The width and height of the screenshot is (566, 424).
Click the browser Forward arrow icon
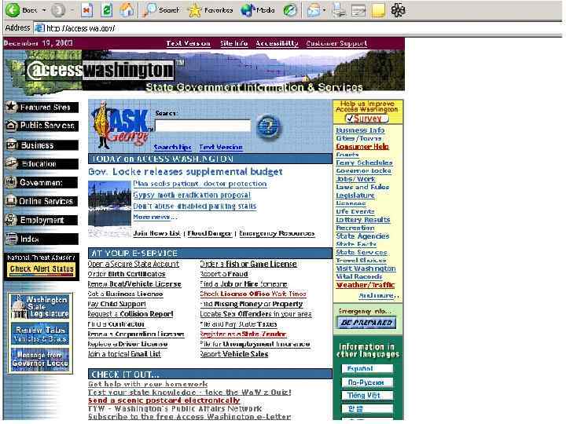click(57, 10)
